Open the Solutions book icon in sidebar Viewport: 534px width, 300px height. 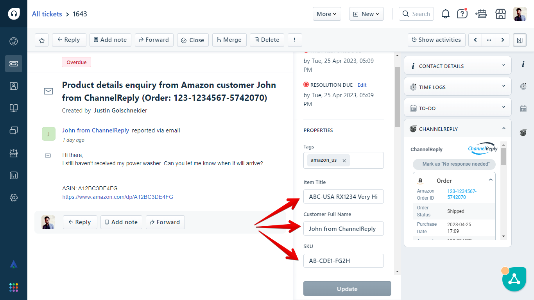14,108
